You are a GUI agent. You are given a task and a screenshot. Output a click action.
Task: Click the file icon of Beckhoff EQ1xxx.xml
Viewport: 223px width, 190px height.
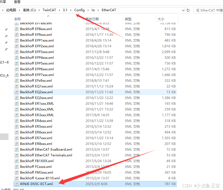[x=17, y=86]
